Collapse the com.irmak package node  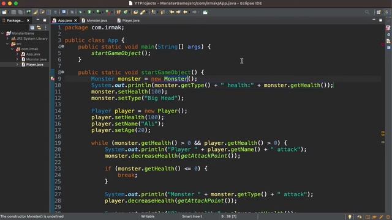coord(12,49)
